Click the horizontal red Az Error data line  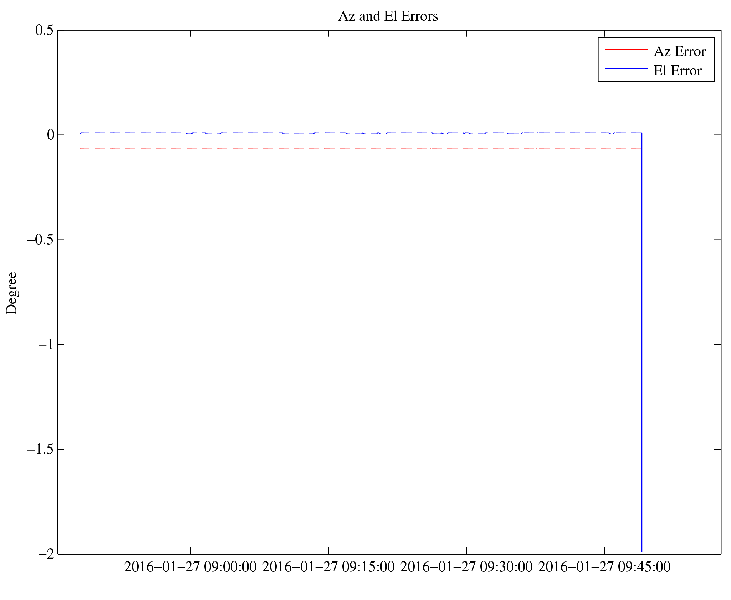click(357, 149)
